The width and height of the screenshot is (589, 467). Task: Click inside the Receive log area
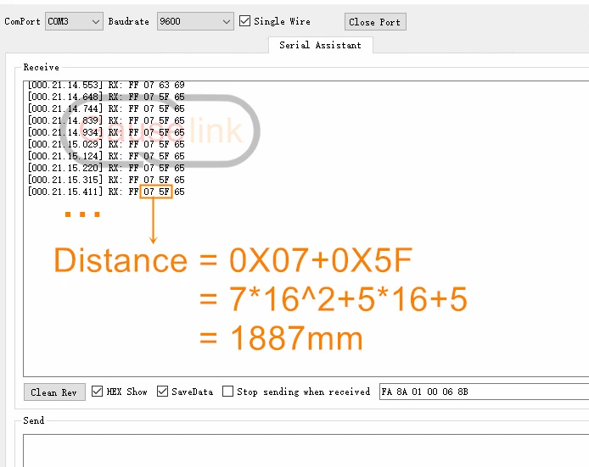[x=306, y=229]
